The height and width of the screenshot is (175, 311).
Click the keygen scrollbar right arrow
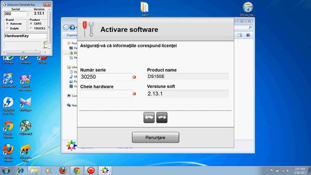tap(45, 52)
